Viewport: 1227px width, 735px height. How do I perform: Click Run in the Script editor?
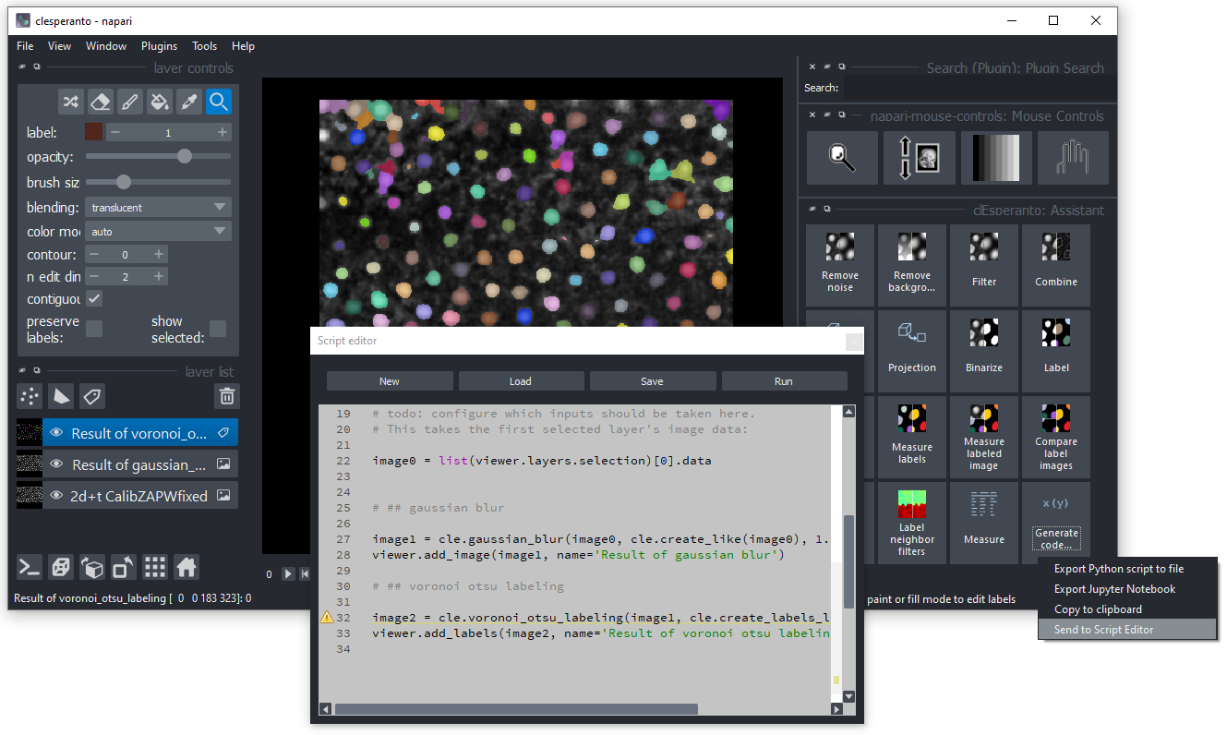pyautogui.click(x=784, y=381)
